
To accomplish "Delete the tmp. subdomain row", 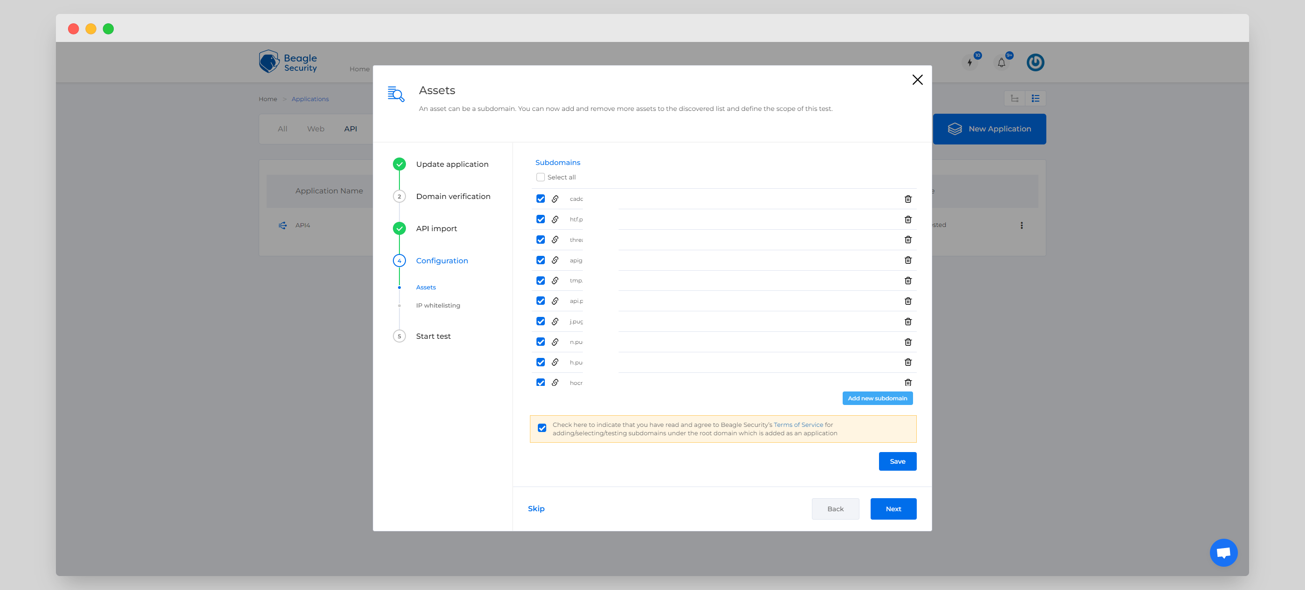I will point(908,281).
